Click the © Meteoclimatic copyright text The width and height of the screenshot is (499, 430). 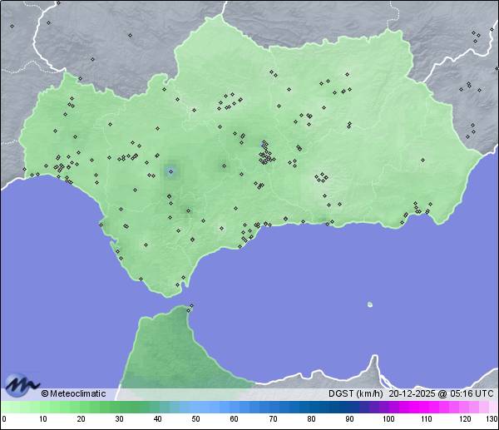pyautogui.click(x=73, y=393)
